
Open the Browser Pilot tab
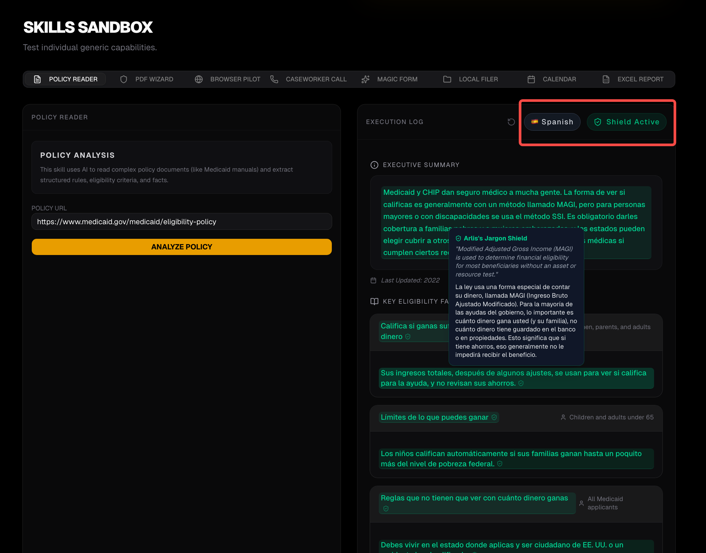(x=228, y=79)
